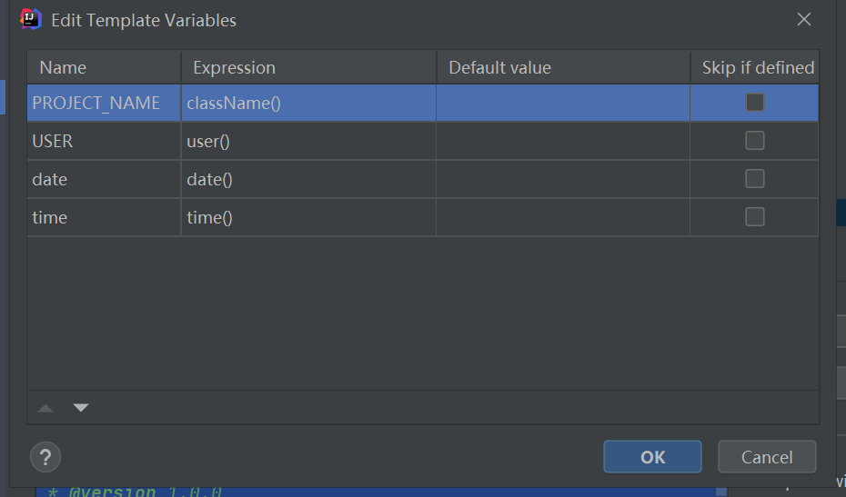Click the Default value column header
846x497 pixels.
coord(562,67)
